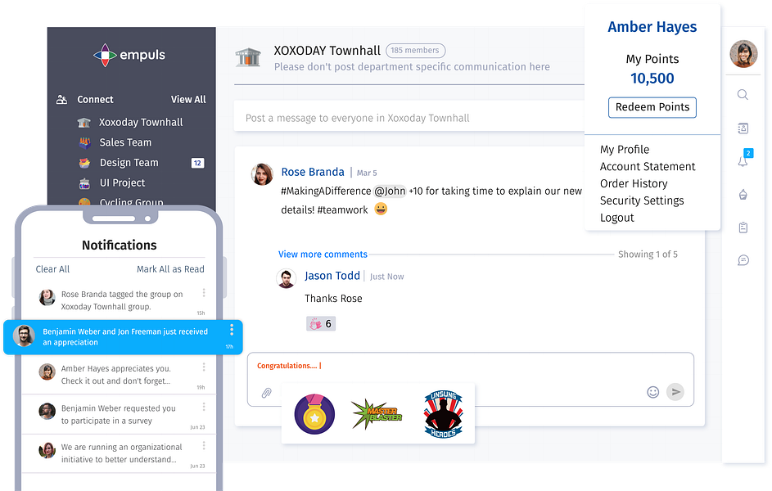Click the 10,500 points value
Viewport: 772px width, 491px height.
coord(652,79)
